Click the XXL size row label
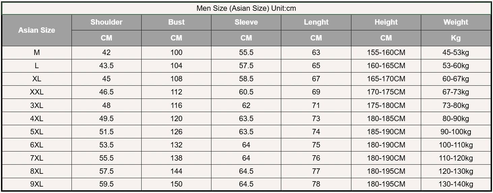Screen dimensions: 493x193 (x=36, y=92)
